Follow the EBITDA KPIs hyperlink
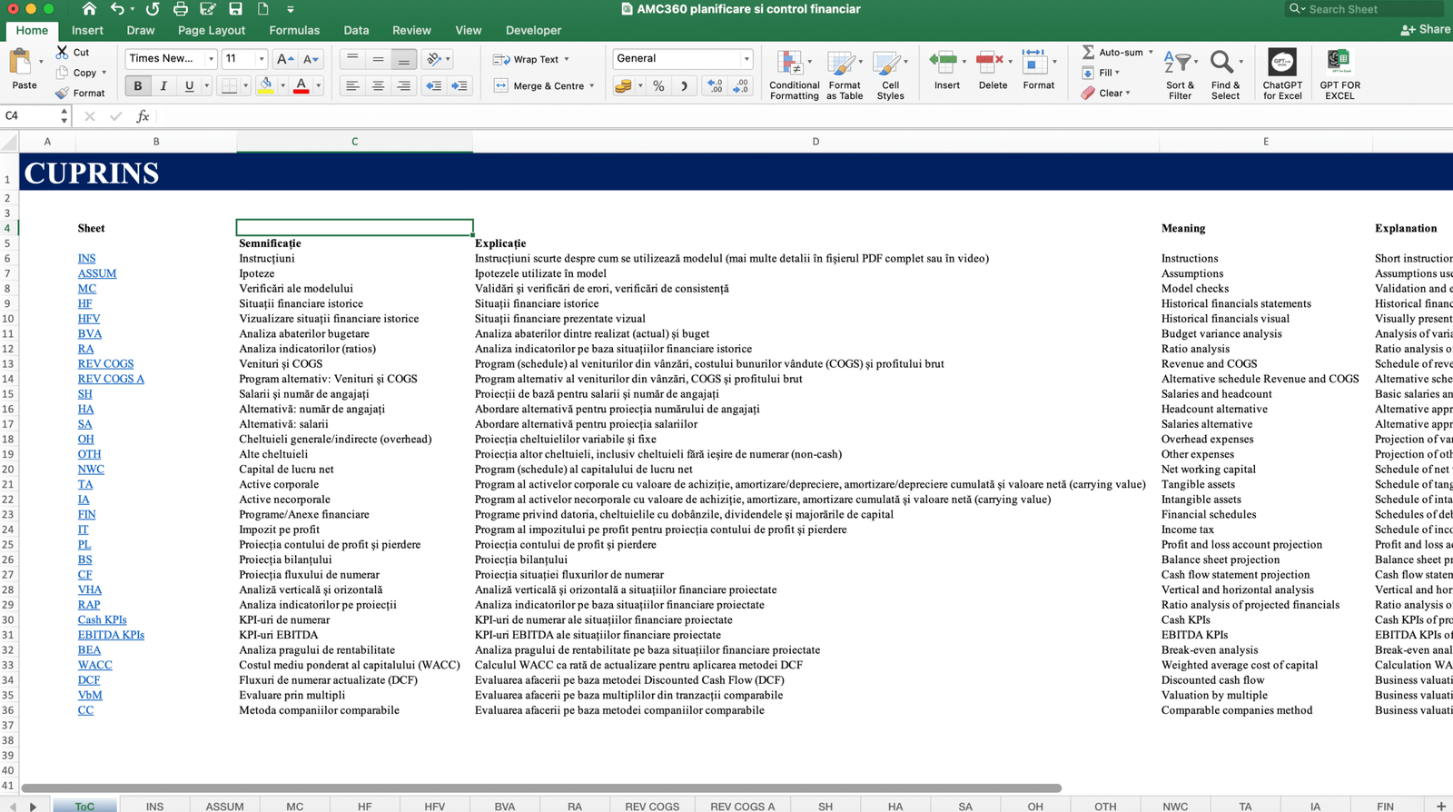1453x812 pixels. tap(111, 635)
